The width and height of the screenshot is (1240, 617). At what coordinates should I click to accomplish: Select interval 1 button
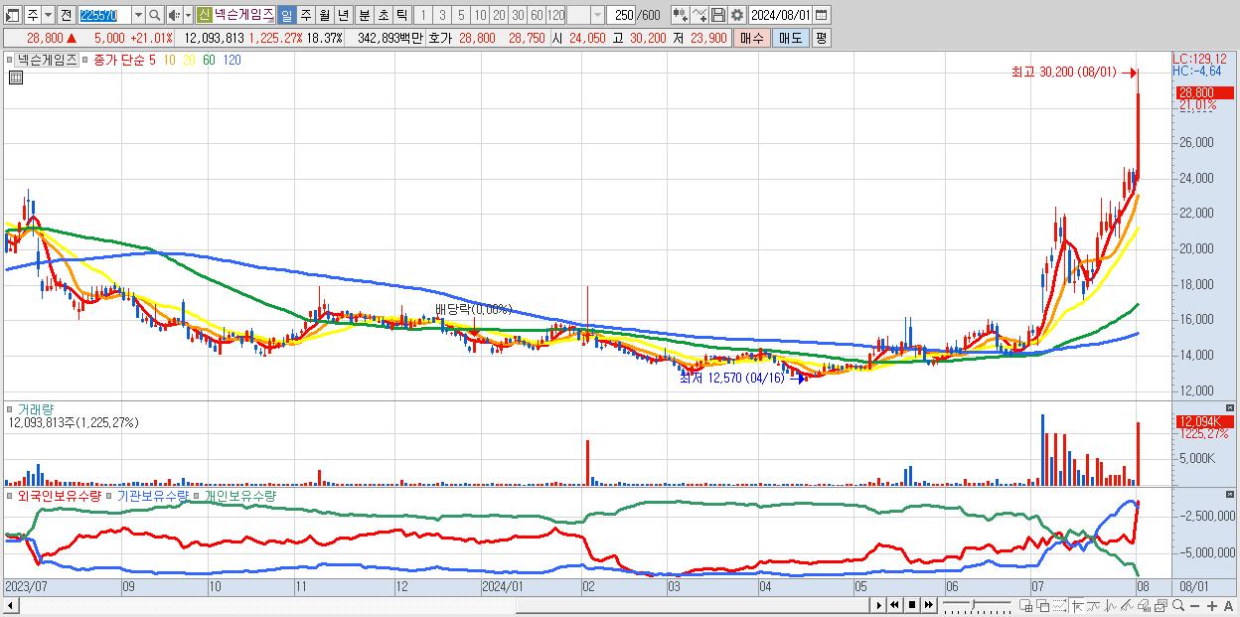pos(424,15)
